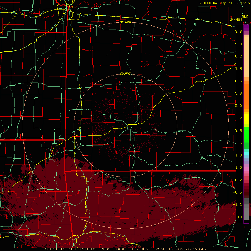Click the [PHAS] units label
Viewport: 251px width, 251px height.
[x=236, y=20]
